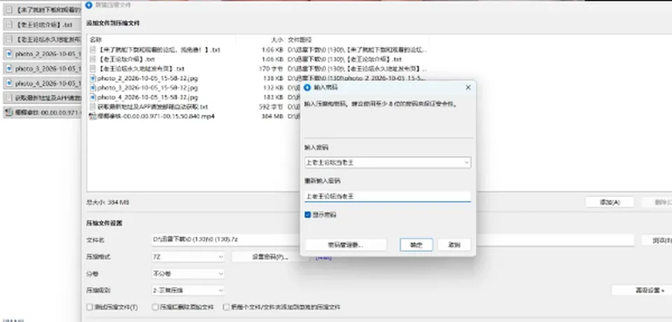The height and width of the screenshot is (322, 672).
Task: Click the icon of photo_3 jpg in compression list
Action: 93,88
